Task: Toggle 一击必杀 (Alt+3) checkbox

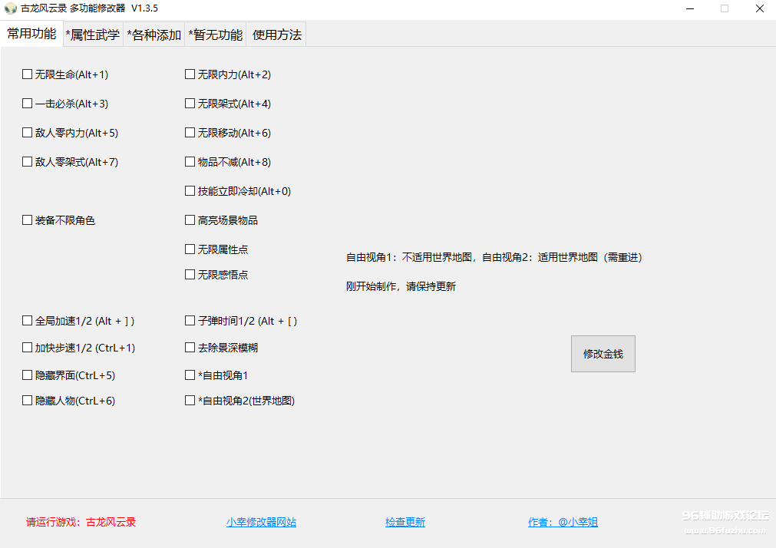Action: click(x=28, y=104)
